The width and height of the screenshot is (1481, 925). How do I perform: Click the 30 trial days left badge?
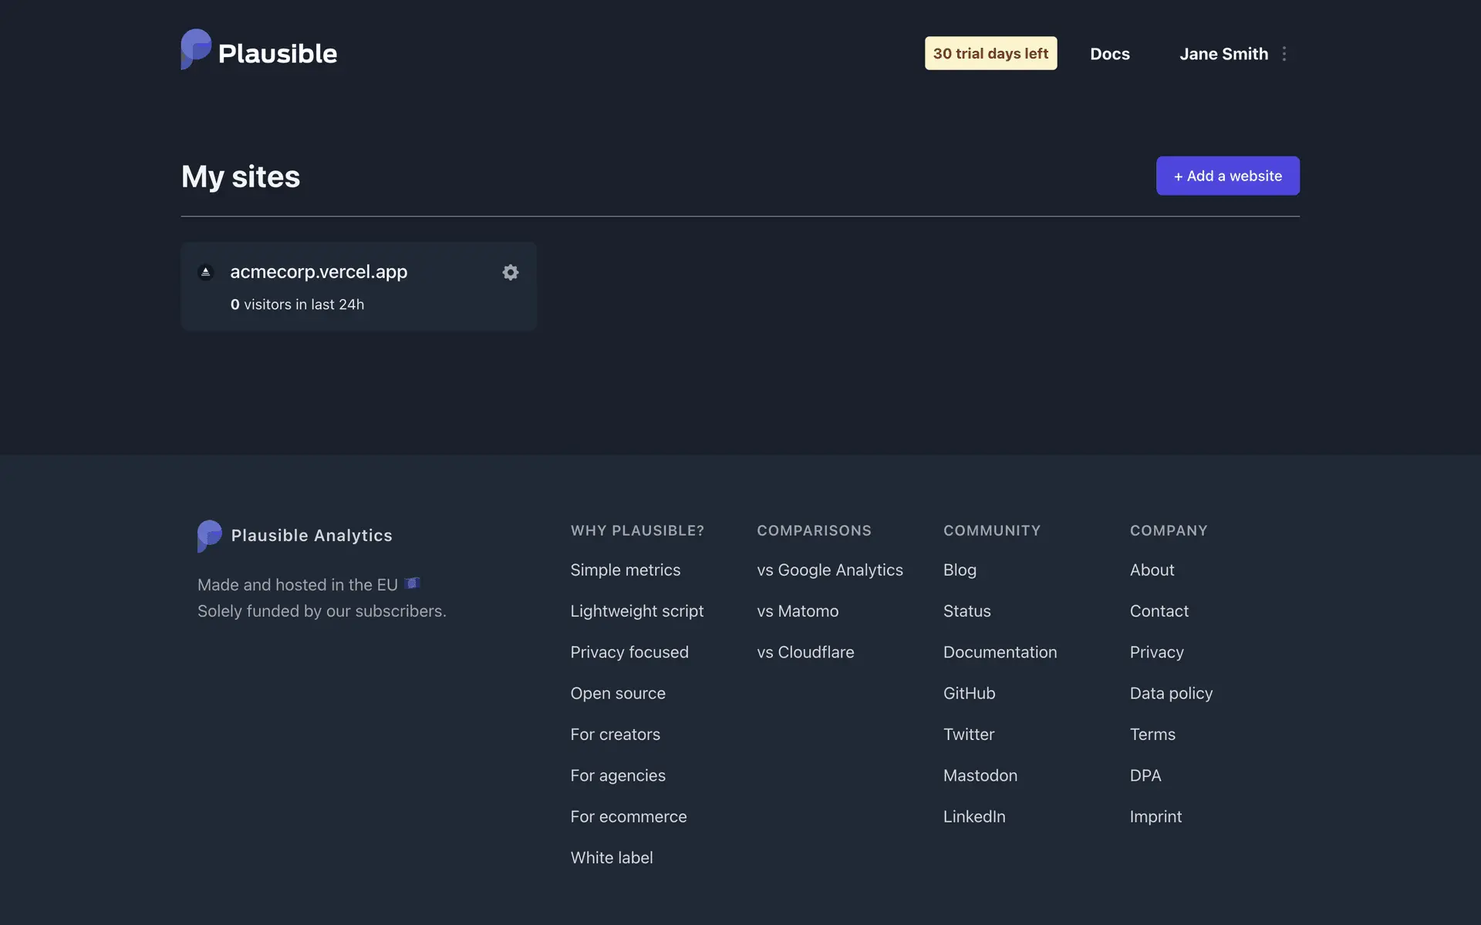pyautogui.click(x=990, y=53)
